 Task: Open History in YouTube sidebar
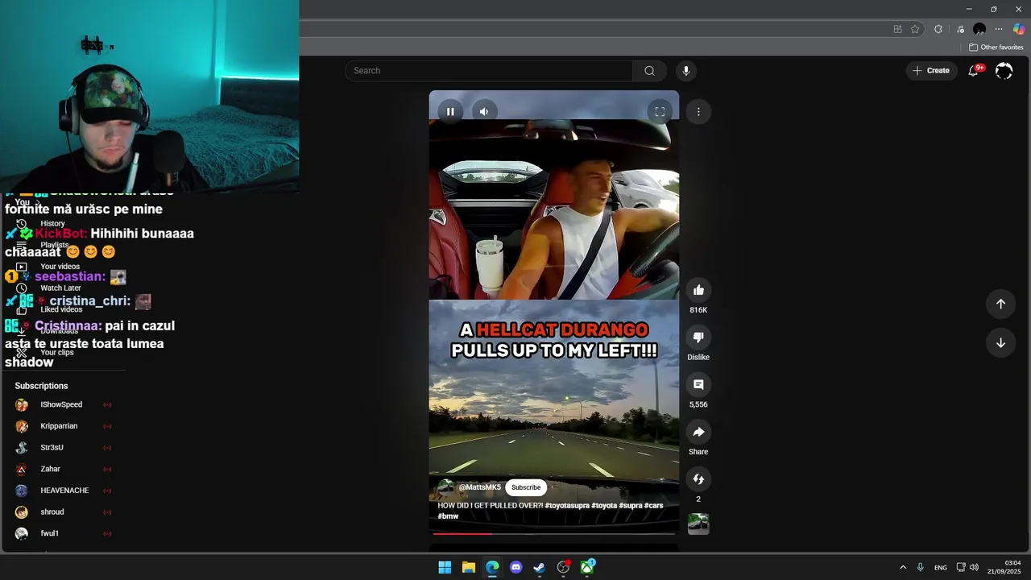52,224
